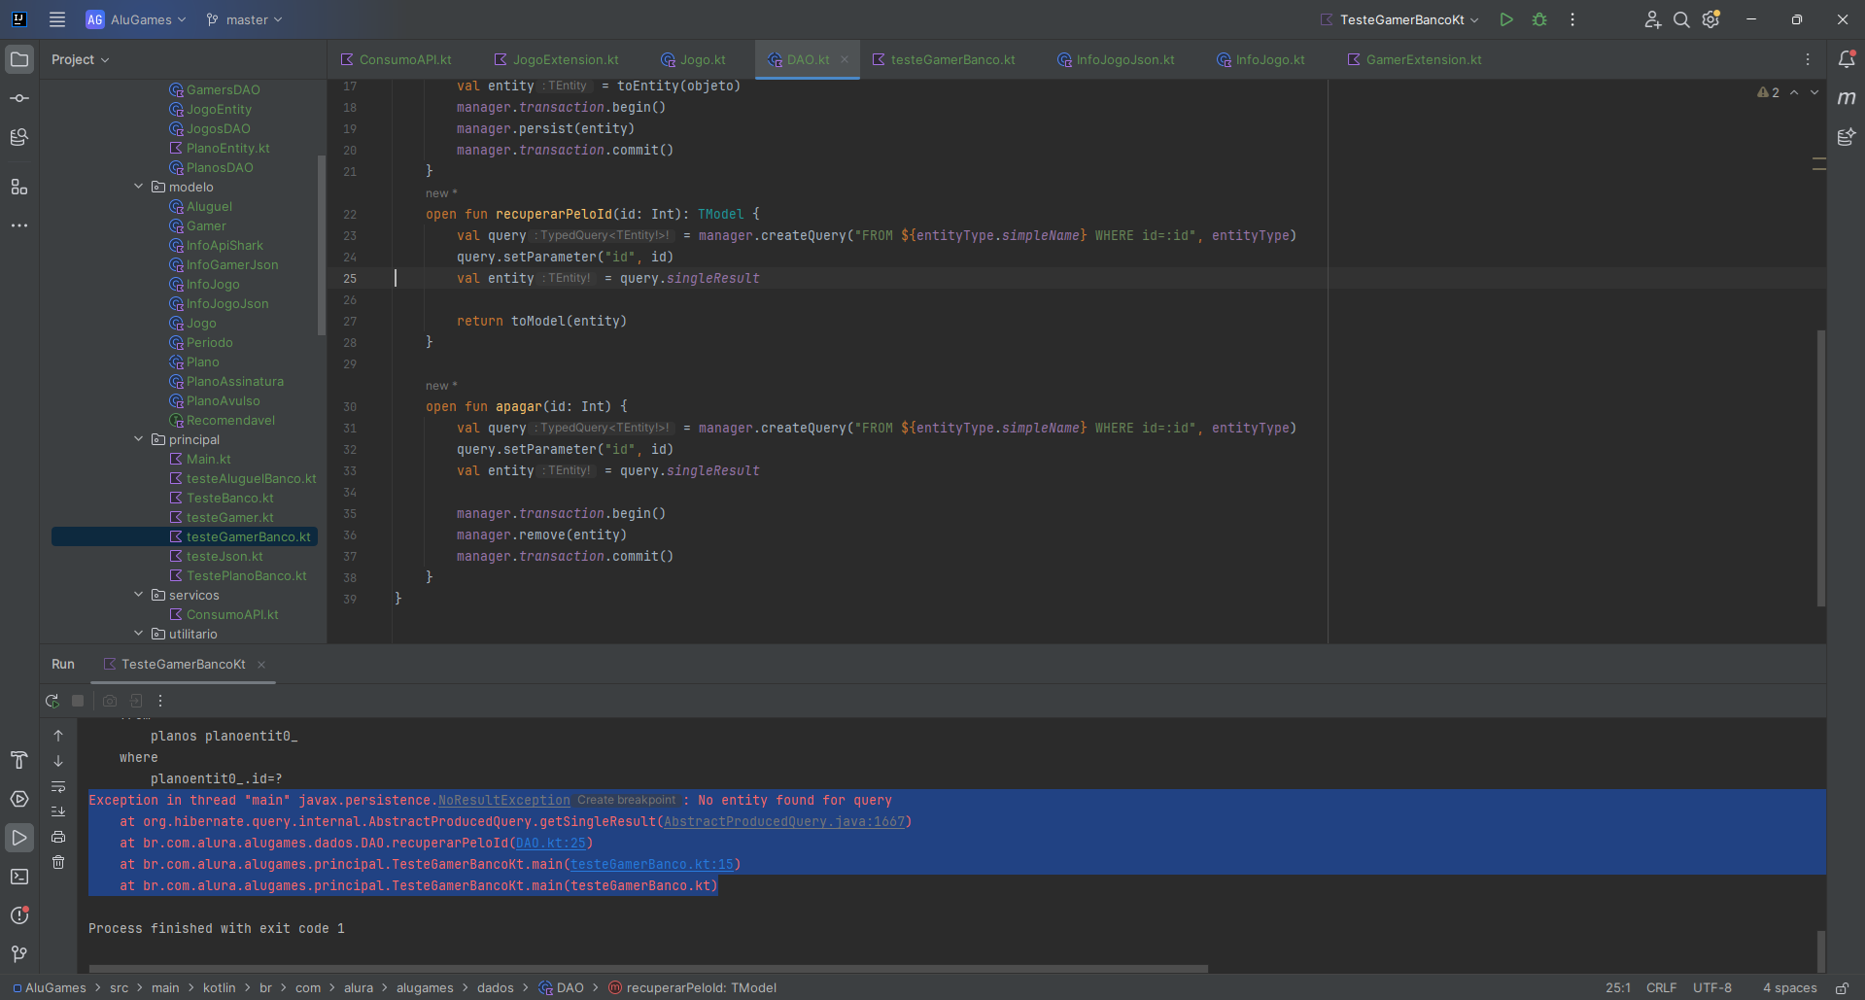
Task: Select Main.kt in project tree
Action: [208, 459]
